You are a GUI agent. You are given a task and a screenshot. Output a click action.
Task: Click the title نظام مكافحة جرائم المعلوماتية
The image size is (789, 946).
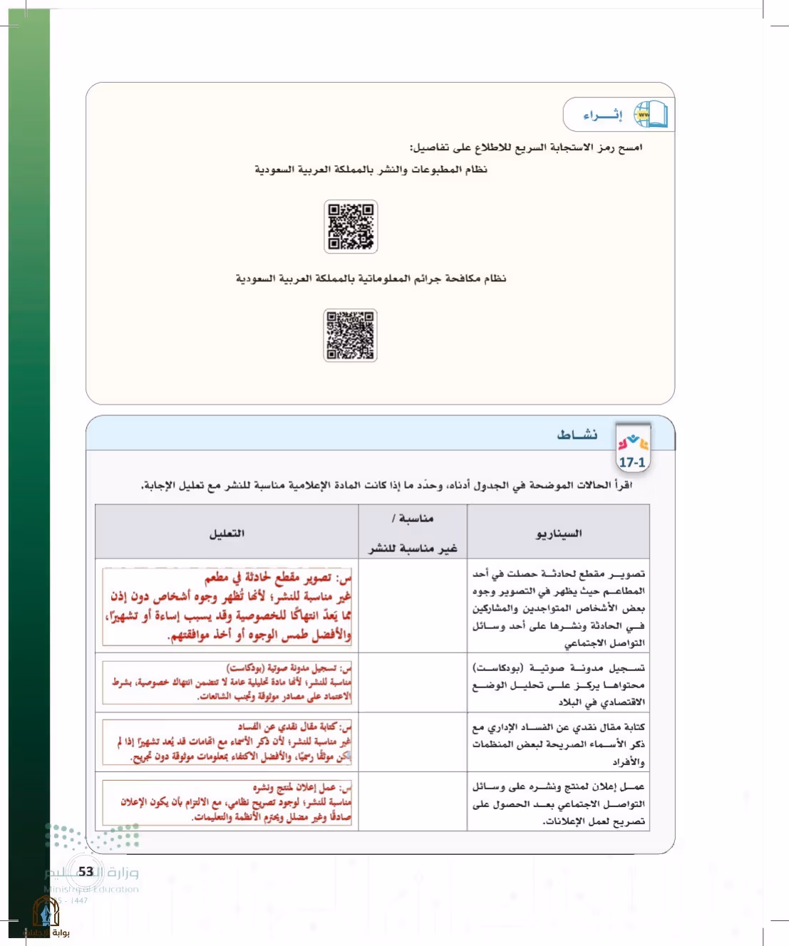tap(371, 278)
